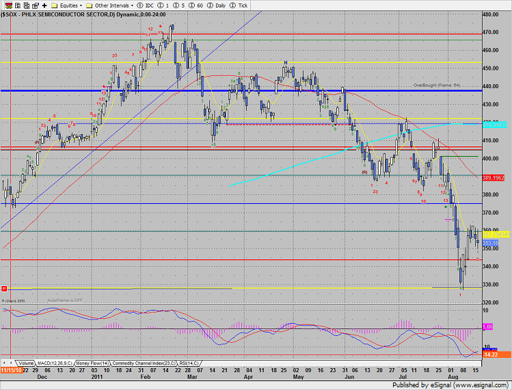Click the $SOX PHLX Semiconductor Sector chart title
512x390 pixels.
click(x=83, y=14)
